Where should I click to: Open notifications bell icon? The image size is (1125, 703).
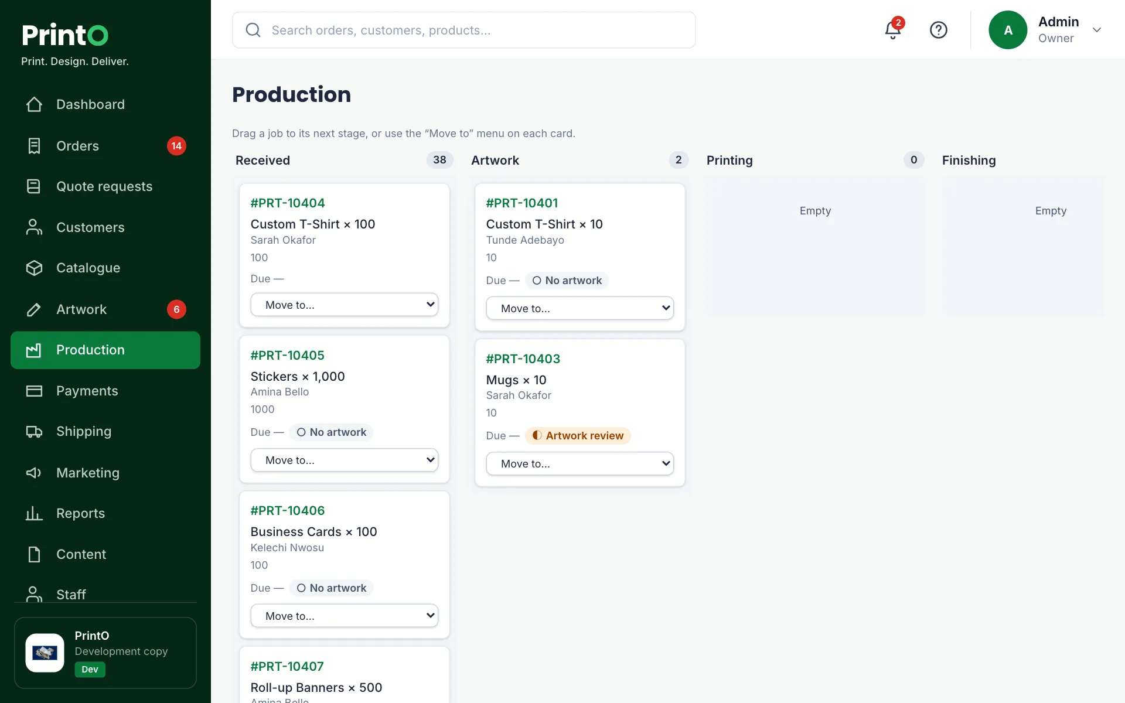[x=892, y=30]
